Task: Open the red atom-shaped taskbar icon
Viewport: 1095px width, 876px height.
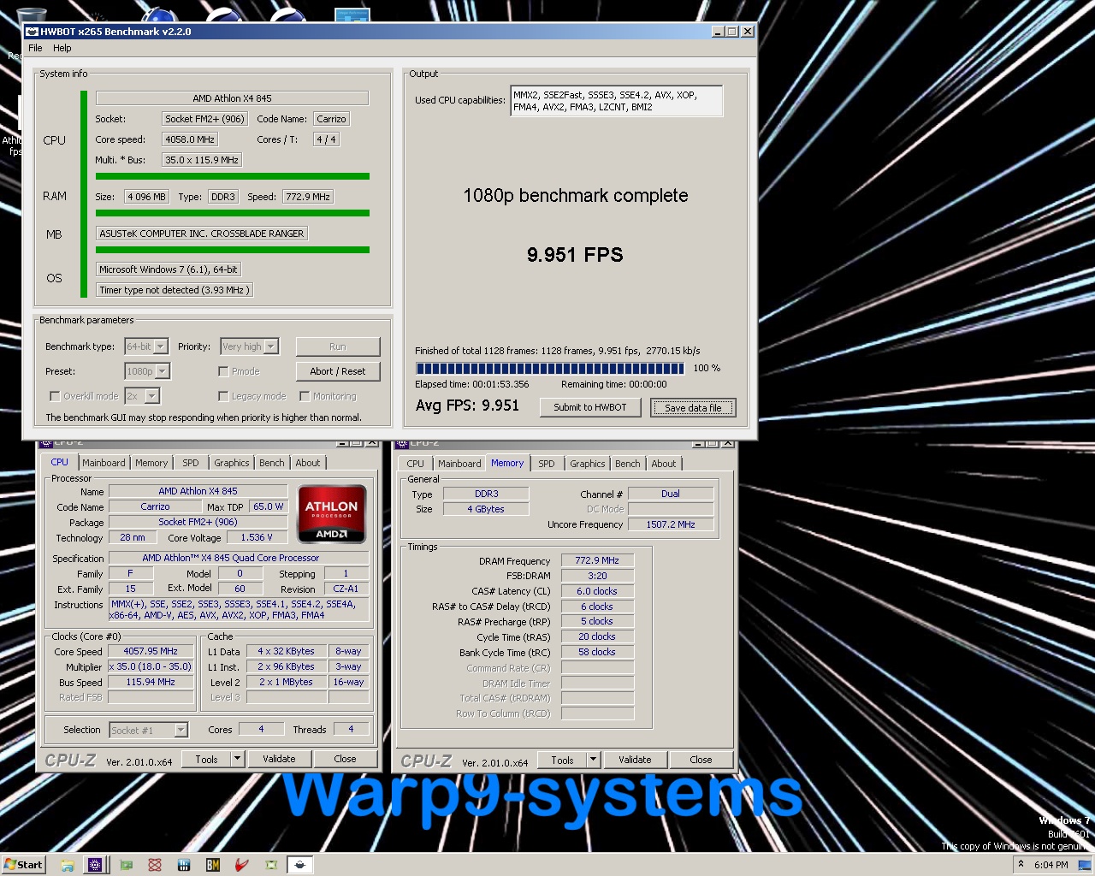Action: click(x=155, y=865)
